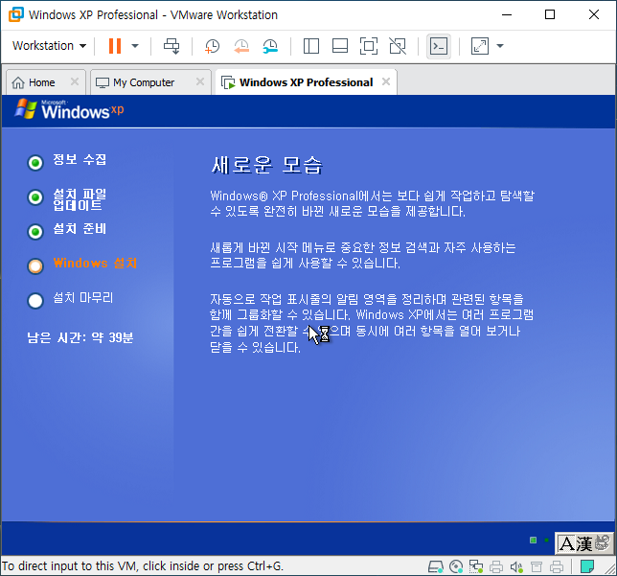
Task: Enter full screen mode
Action: point(369,46)
